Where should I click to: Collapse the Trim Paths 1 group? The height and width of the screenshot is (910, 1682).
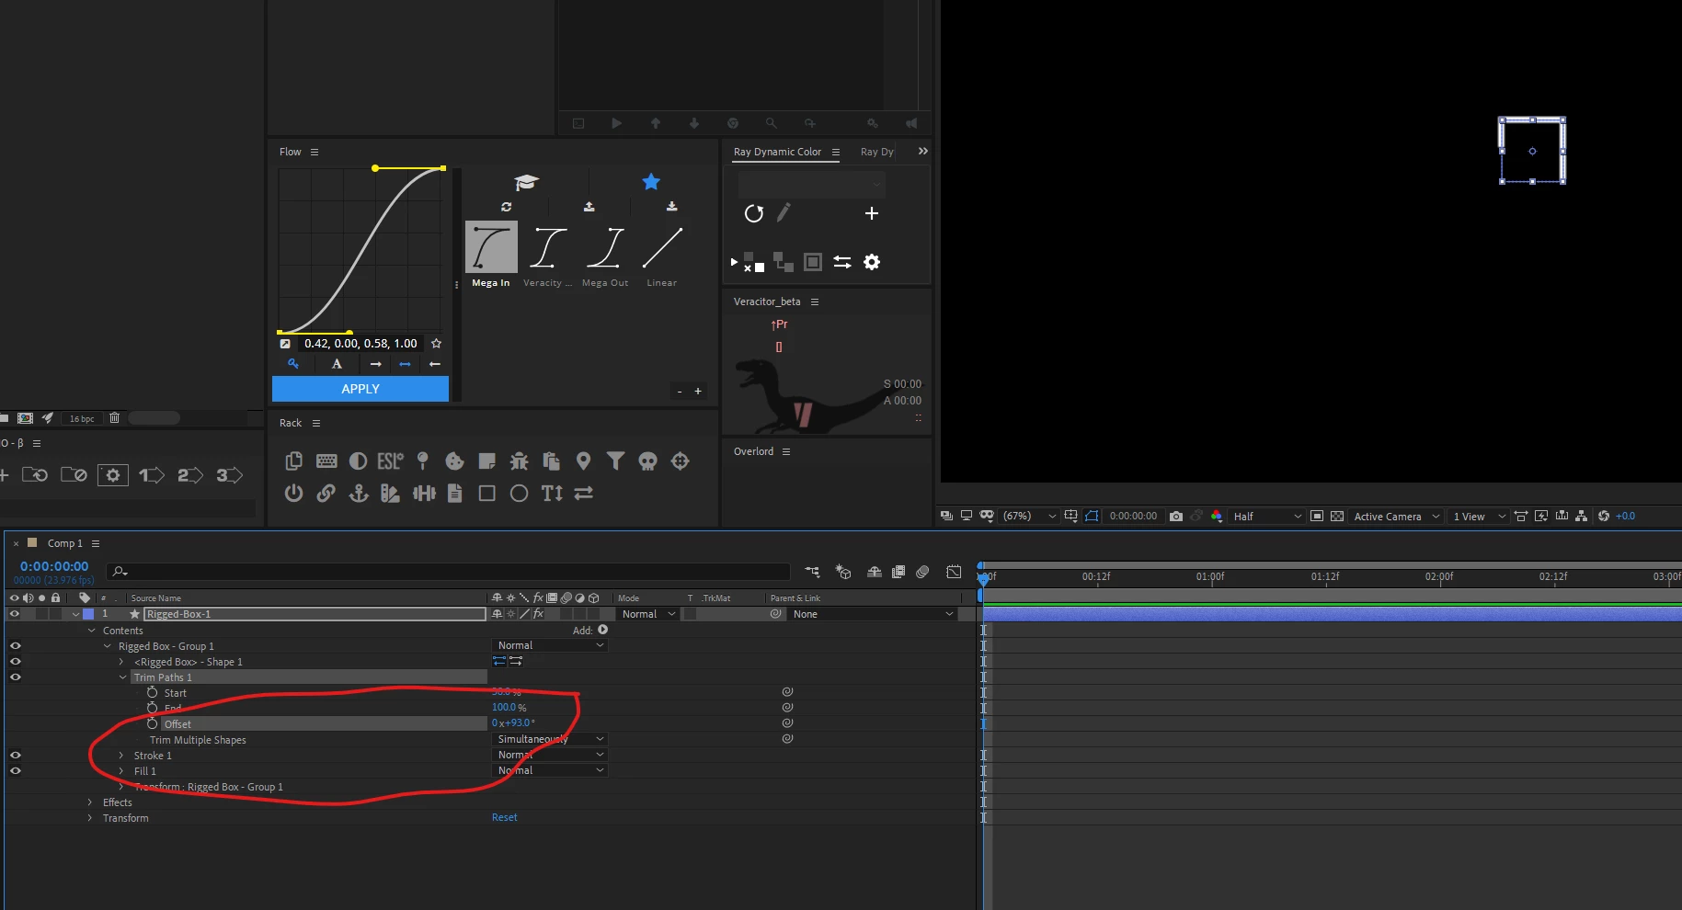[123, 677]
